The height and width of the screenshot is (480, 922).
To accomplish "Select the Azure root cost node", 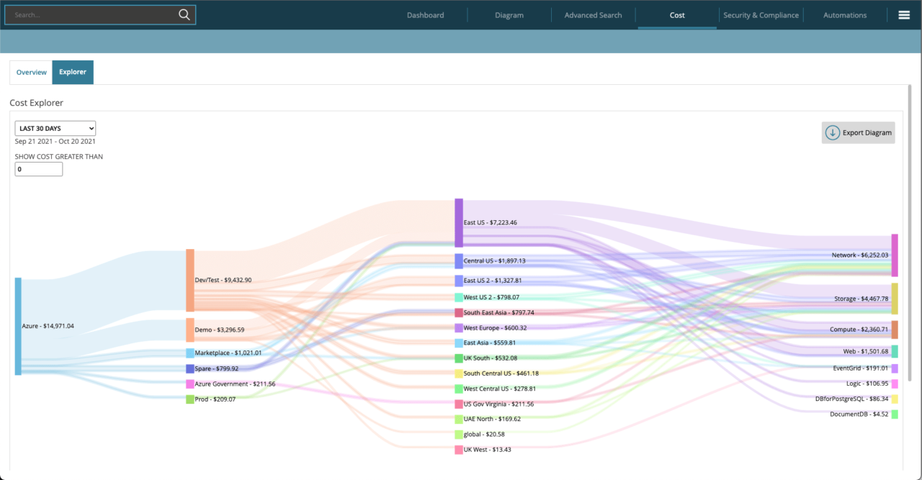I will click(x=17, y=325).
